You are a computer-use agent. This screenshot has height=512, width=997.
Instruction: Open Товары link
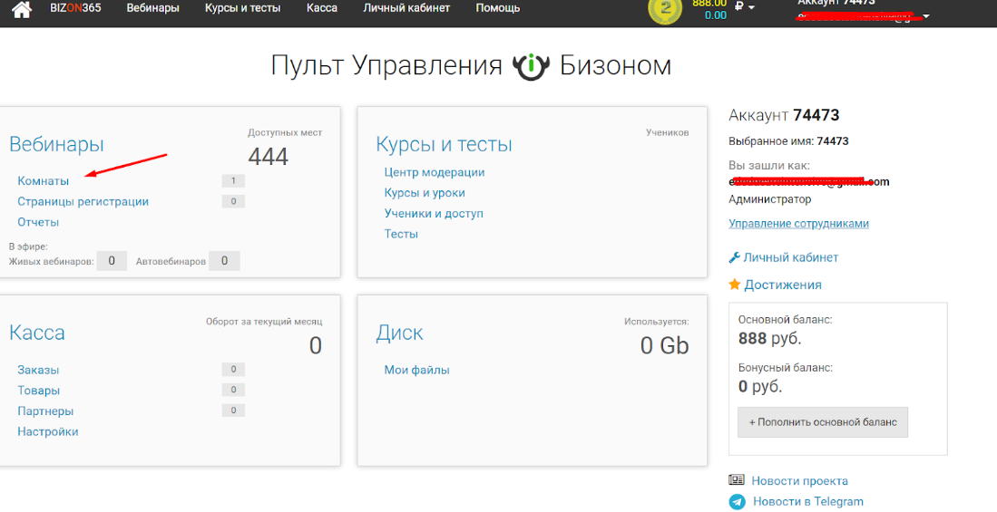39,390
